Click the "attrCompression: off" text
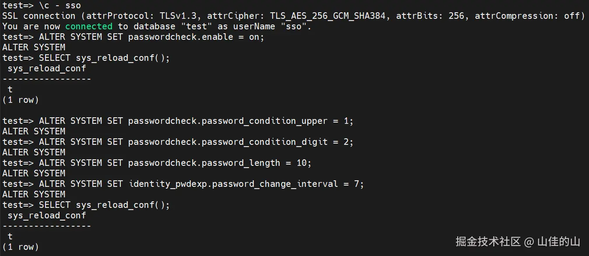 529,16
